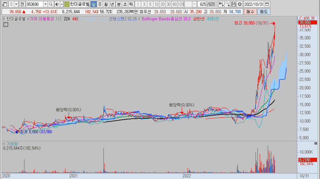Screen dimensions: 320x179
Task: Click the 6,215,644주(182,54%) volume text
Action: pos(22,148)
